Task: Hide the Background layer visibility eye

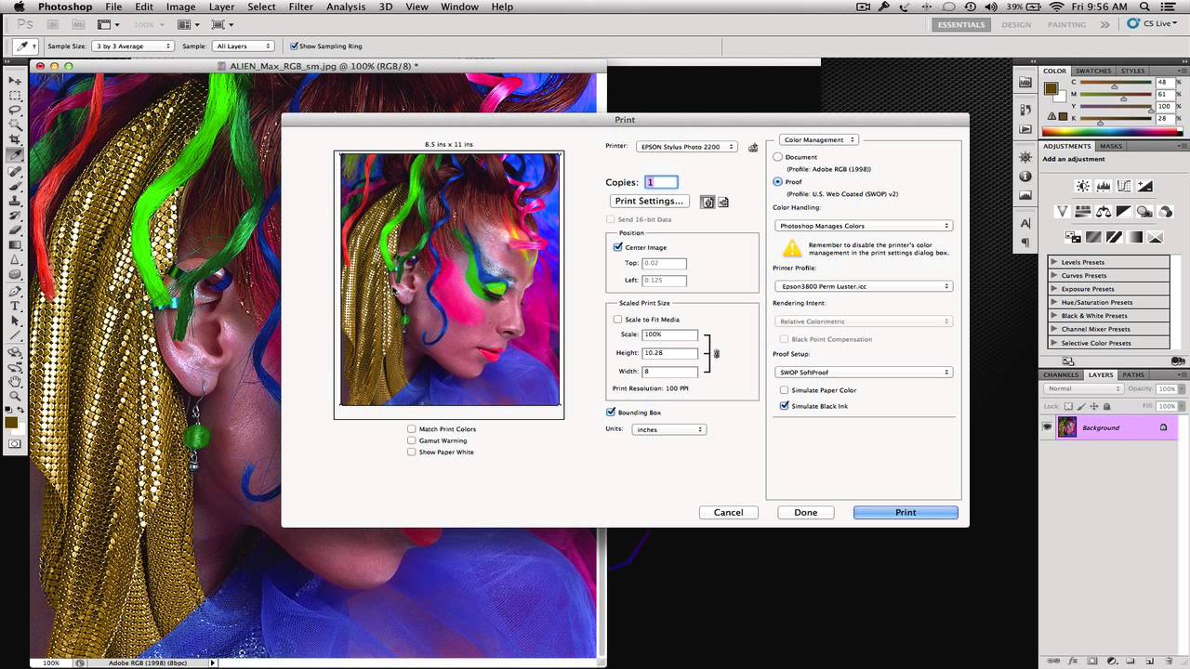Action: pyautogui.click(x=1047, y=427)
